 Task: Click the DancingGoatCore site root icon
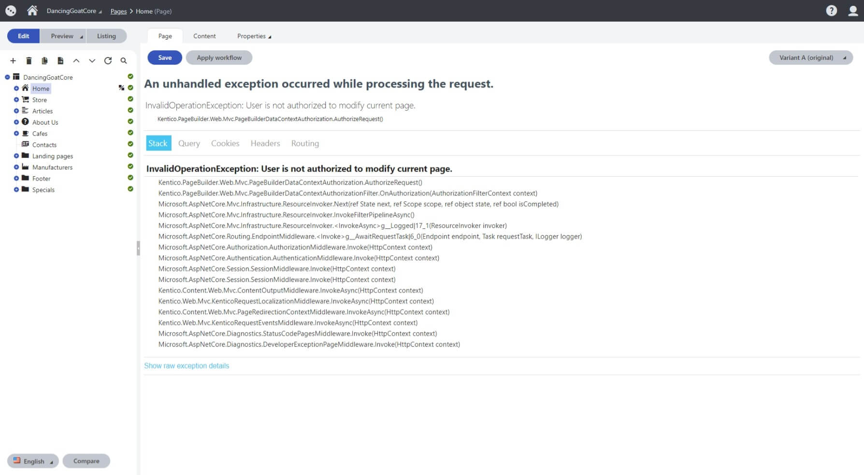tap(16, 77)
